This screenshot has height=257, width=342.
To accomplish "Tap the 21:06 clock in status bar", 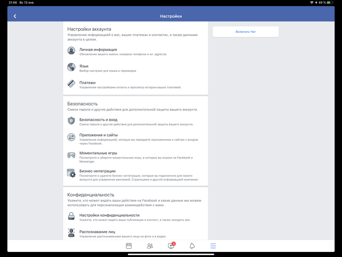I will click(13, 3).
